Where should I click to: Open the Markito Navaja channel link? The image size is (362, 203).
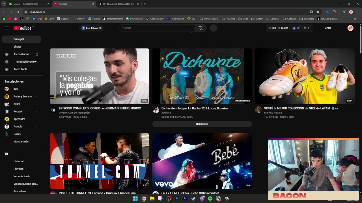tap(273, 112)
